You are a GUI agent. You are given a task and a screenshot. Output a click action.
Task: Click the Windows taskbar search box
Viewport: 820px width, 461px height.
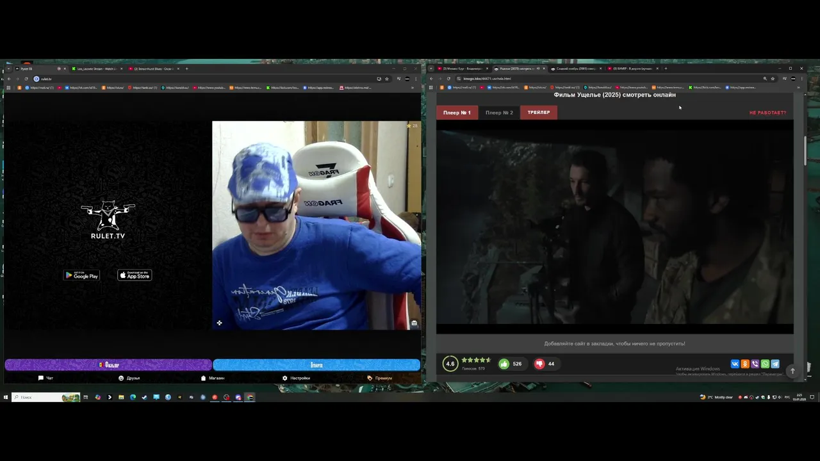tap(45, 397)
